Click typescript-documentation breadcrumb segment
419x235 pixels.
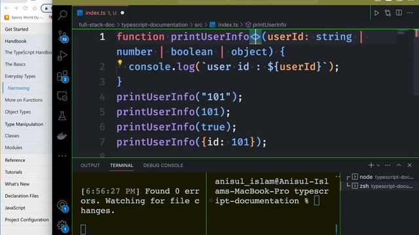click(x=155, y=25)
